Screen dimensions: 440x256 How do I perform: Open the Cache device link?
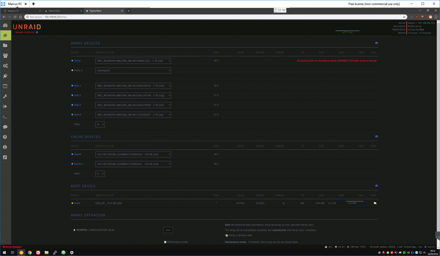coord(78,154)
